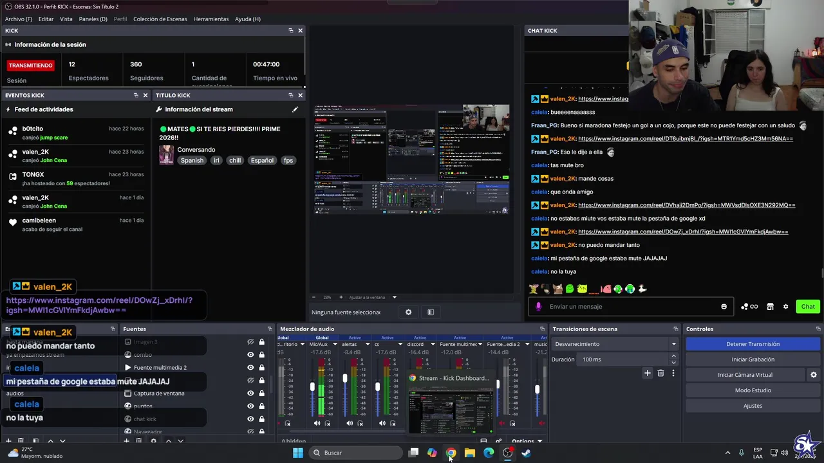Viewport: 824px width, 463px height.
Task: Adjust the alertas volume slider
Action: [345, 378]
